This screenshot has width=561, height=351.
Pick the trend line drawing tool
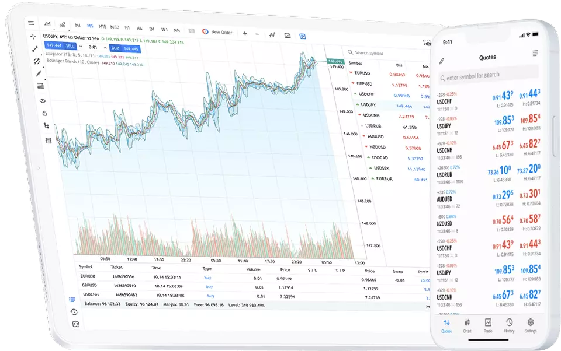point(35,49)
